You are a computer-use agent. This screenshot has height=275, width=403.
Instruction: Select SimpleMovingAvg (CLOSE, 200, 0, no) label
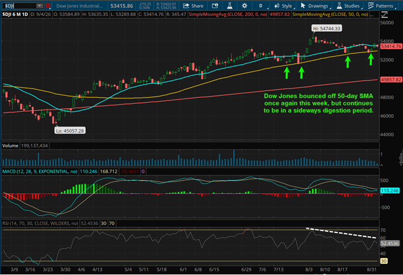tap(228, 14)
